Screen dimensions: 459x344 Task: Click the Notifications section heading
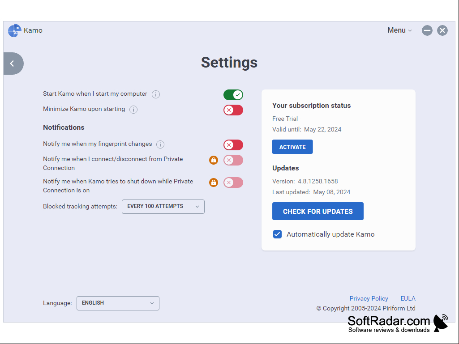(64, 127)
